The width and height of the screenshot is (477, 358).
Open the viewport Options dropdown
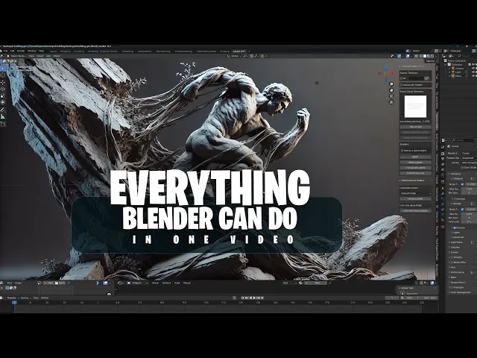[431, 61]
